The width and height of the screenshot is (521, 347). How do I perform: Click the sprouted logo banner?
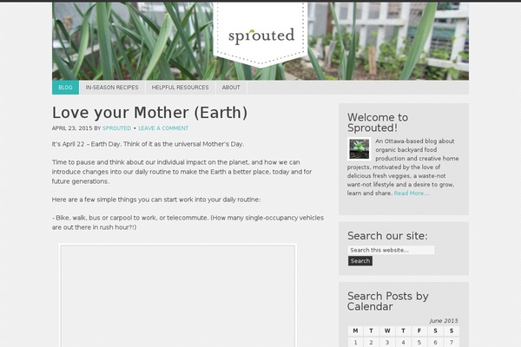coord(260,35)
